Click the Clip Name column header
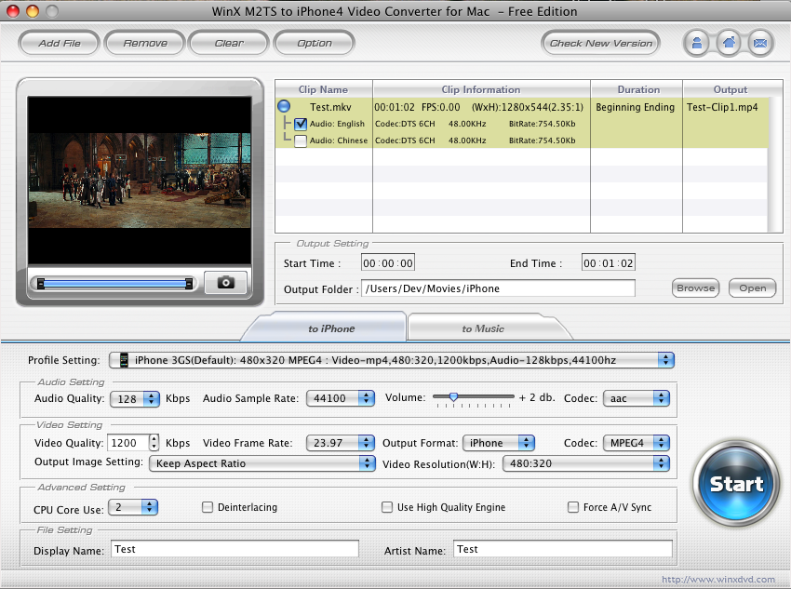This screenshot has width=791, height=589. click(323, 89)
